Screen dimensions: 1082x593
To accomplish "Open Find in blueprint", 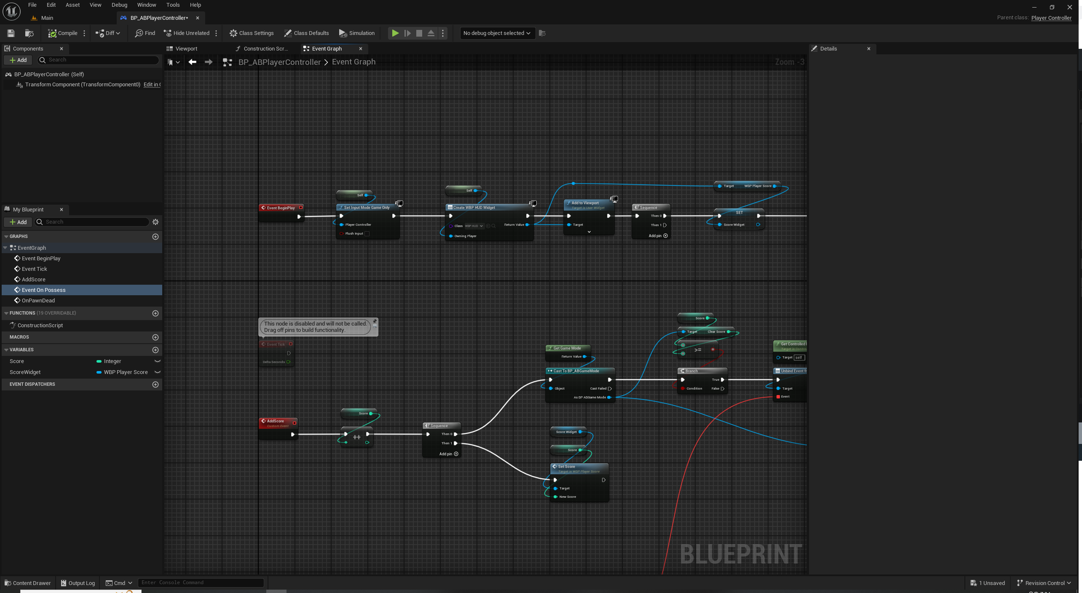I will (x=145, y=33).
